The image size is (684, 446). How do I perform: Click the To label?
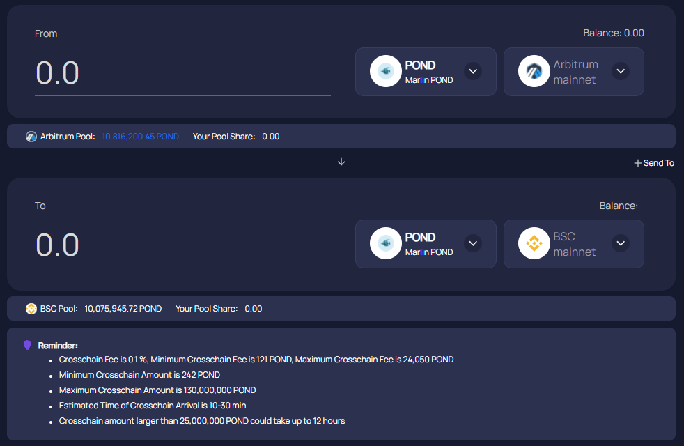40,206
